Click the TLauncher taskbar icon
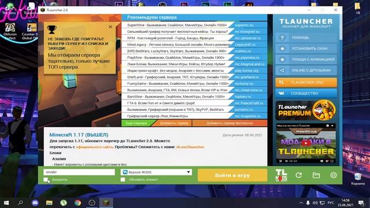The width and height of the screenshot is (370, 208). coord(106,203)
